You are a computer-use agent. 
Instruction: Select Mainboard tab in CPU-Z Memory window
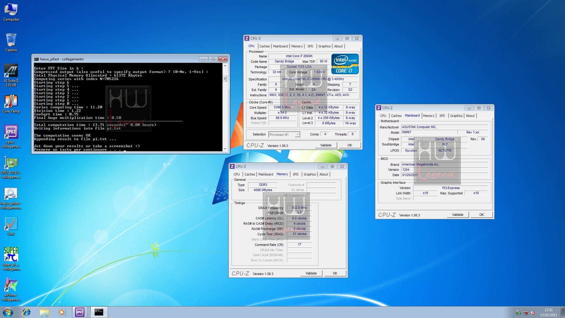coord(266,174)
